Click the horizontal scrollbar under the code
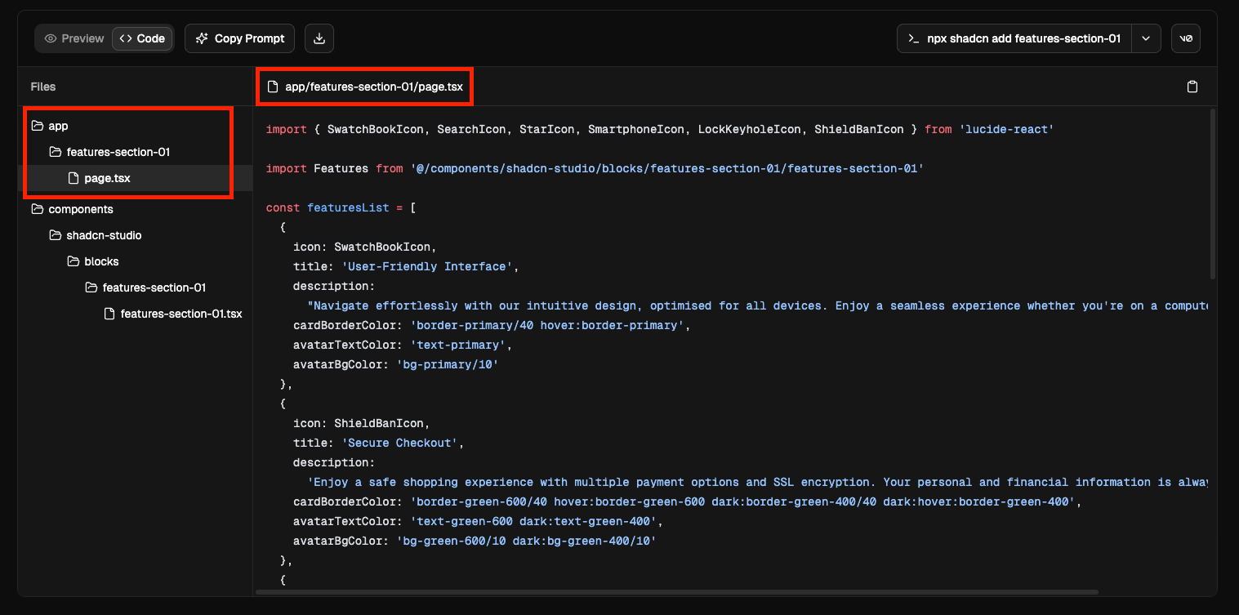 pos(676,591)
